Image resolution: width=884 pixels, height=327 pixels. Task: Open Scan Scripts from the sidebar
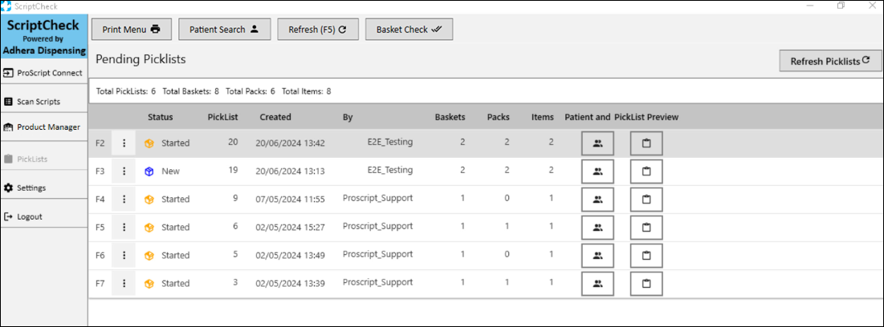click(x=43, y=102)
